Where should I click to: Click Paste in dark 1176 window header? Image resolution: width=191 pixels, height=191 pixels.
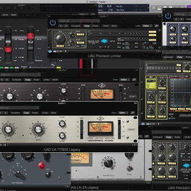36,80
